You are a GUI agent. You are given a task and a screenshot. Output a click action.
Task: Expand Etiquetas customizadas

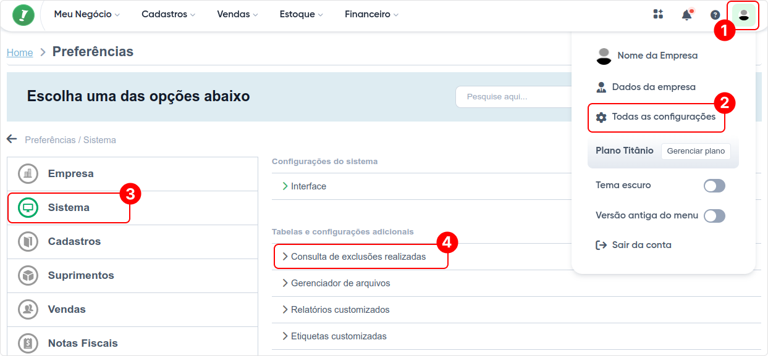tap(517, 336)
